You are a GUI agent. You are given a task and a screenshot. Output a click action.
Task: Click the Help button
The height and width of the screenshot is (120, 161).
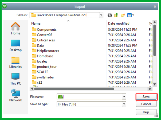(x=146, y=112)
